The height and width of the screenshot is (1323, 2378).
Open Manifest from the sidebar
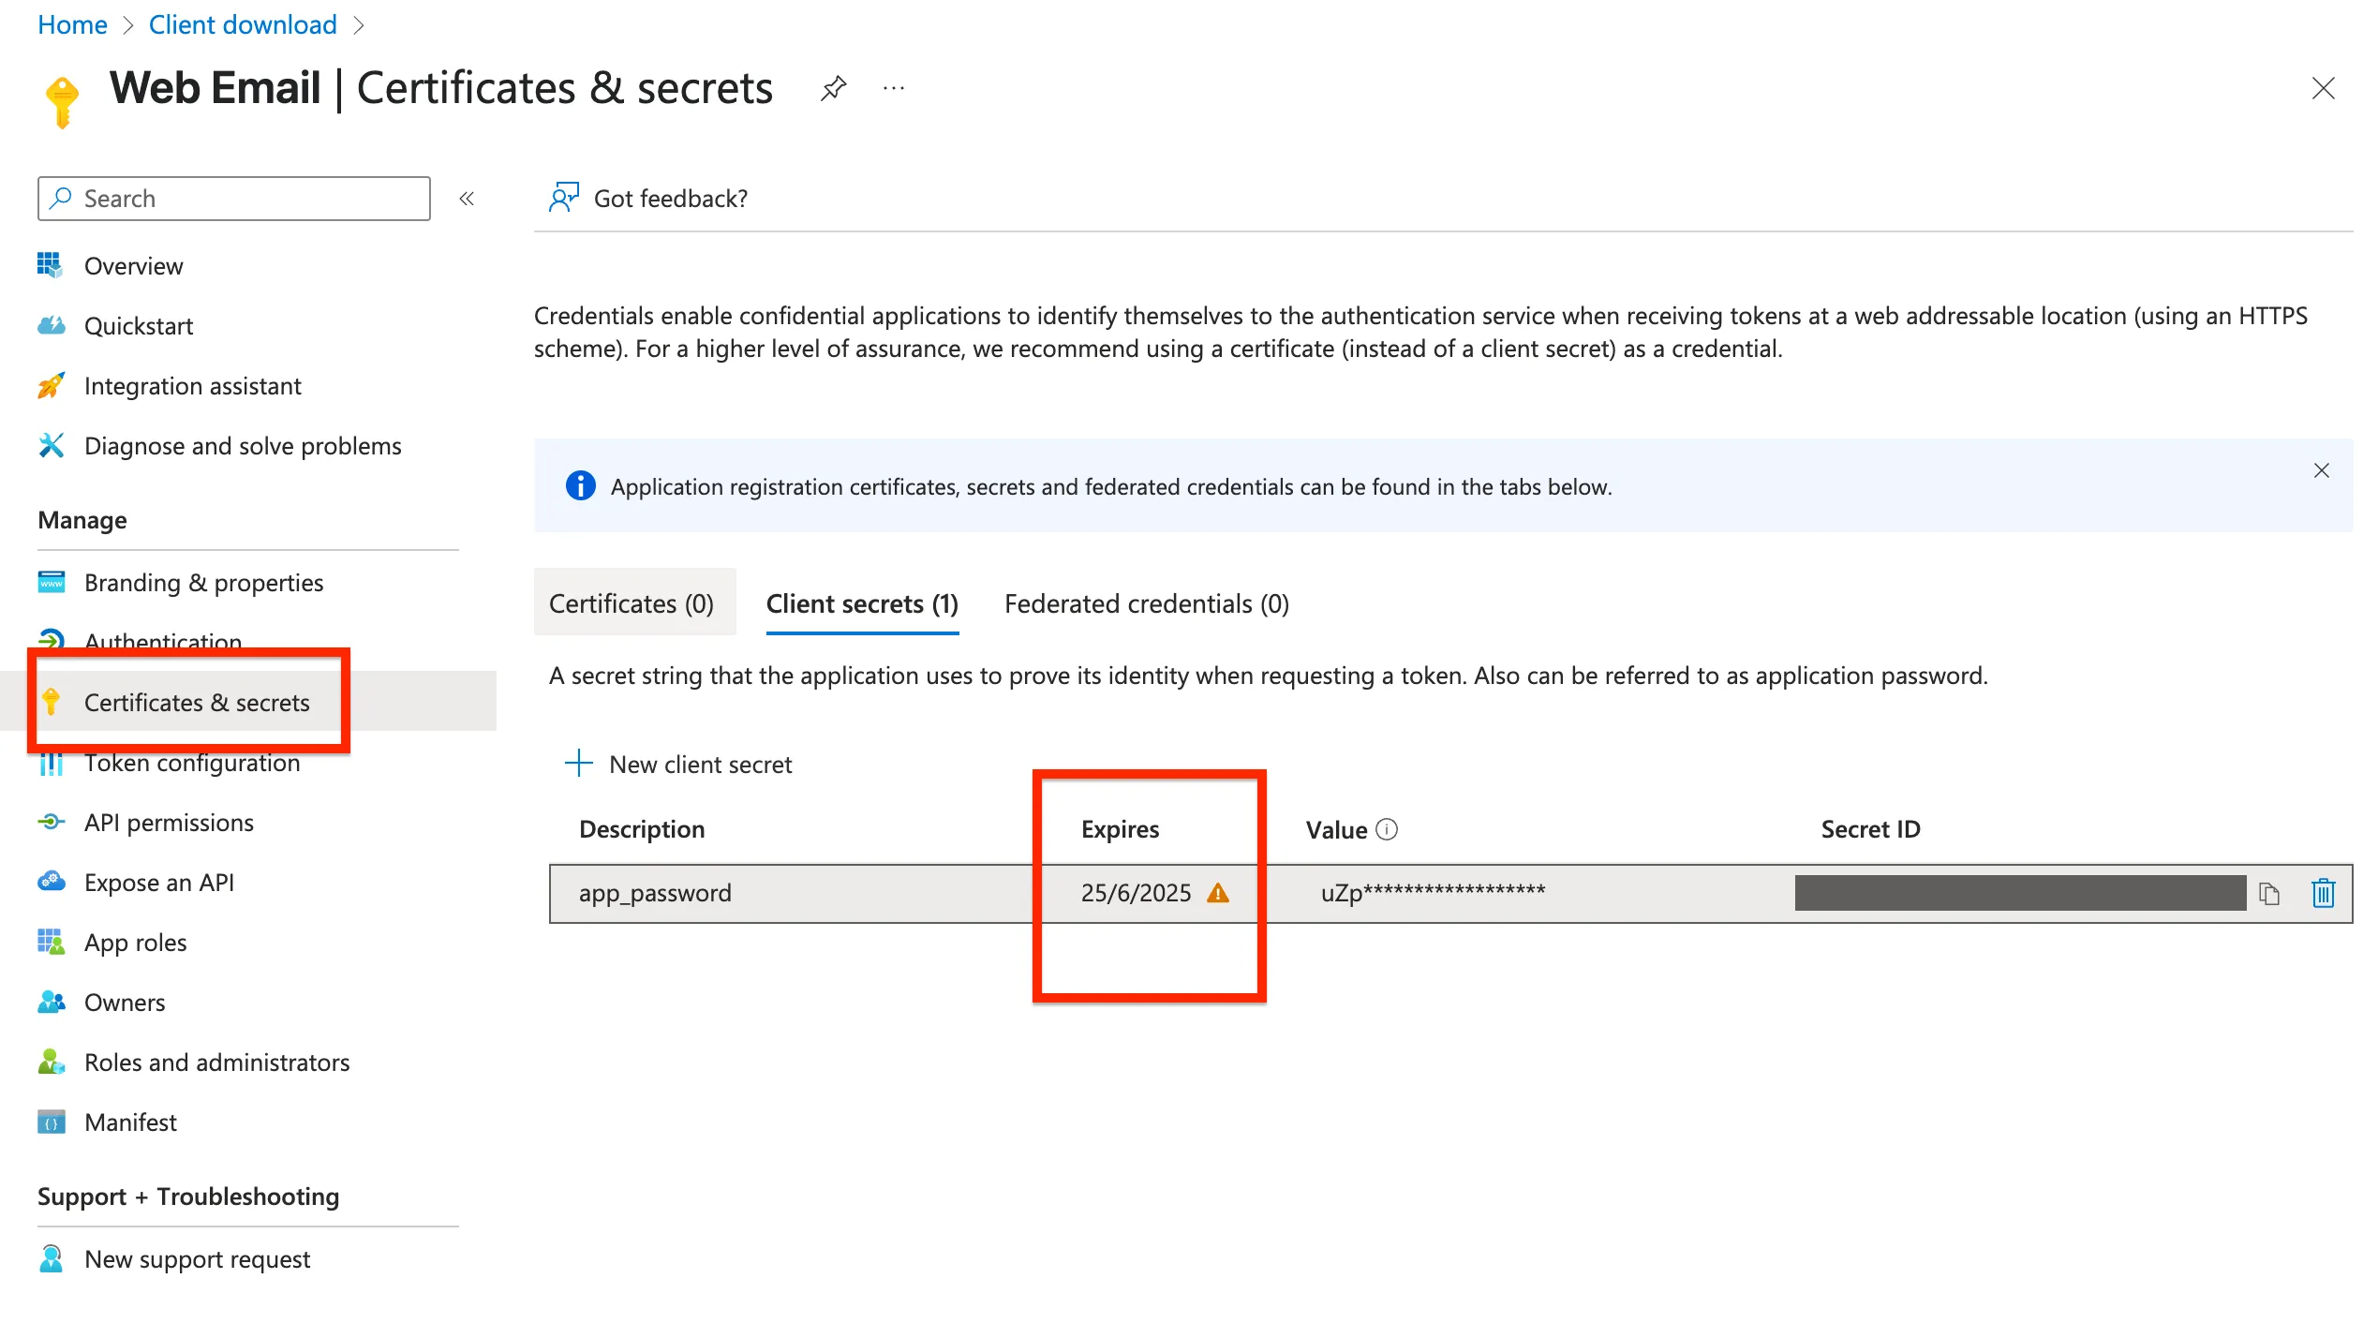[130, 1122]
